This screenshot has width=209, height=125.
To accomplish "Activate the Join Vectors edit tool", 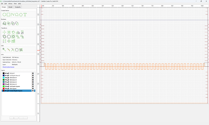I will pos(8,50).
